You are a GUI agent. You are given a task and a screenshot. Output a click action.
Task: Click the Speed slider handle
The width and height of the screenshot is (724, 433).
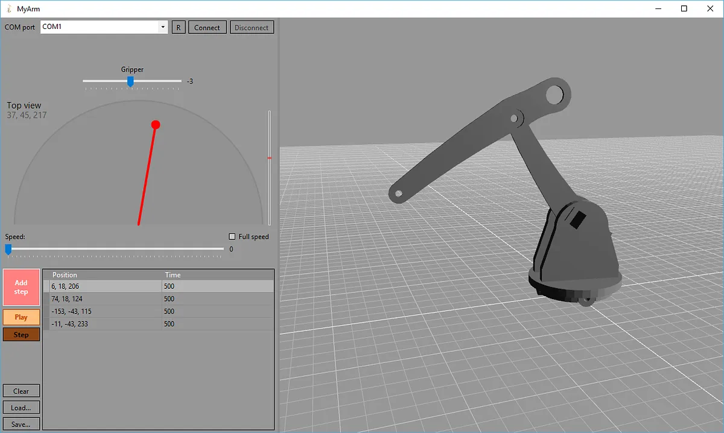coord(8,248)
